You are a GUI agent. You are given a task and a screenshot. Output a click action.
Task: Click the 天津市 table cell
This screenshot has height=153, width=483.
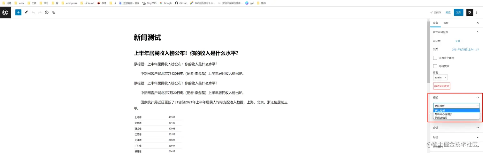coord(138,140)
